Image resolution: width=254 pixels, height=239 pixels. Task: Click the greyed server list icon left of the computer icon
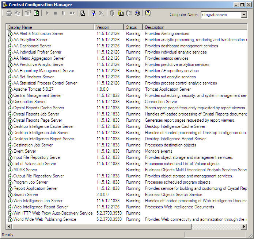point(129,13)
